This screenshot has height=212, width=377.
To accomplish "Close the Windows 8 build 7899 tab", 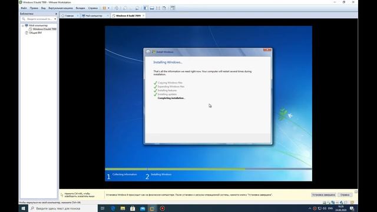I will [x=144, y=16].
